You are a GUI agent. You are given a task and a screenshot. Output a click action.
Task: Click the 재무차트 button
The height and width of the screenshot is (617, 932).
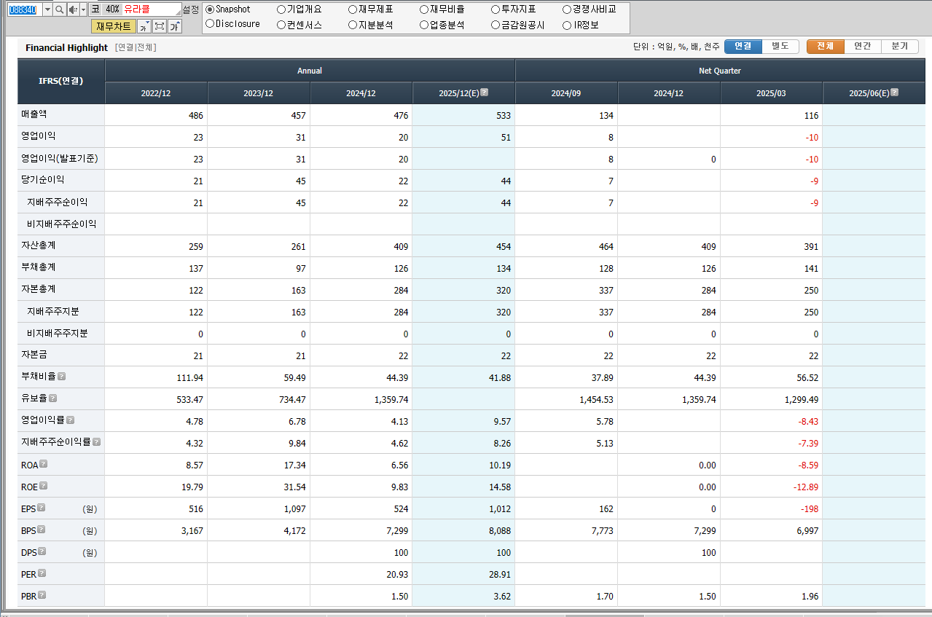click(114, 27)
